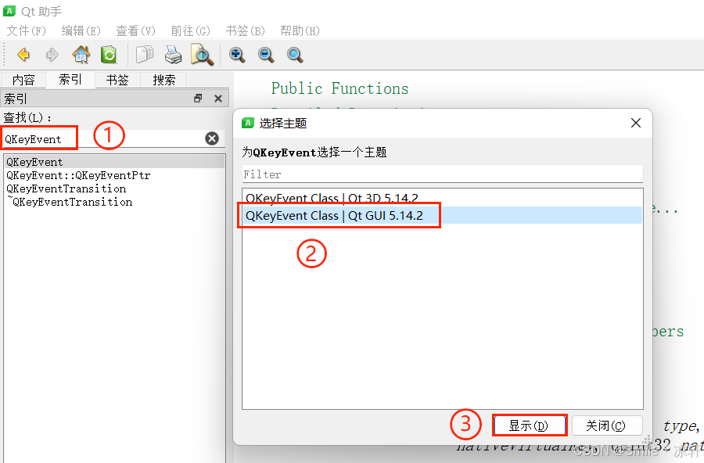Image resolution: width=704 pixels, height=463 pixels.
Task: Open the 帮助(H) menu
Action: point(300,31)
